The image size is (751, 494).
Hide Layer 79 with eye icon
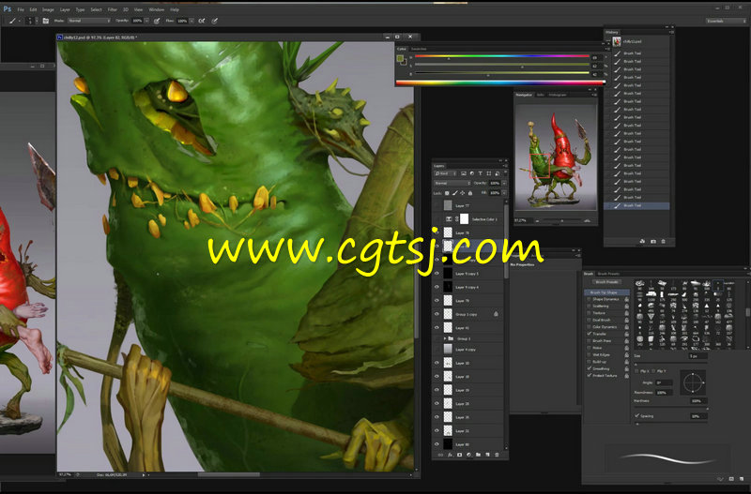[437, 300]
